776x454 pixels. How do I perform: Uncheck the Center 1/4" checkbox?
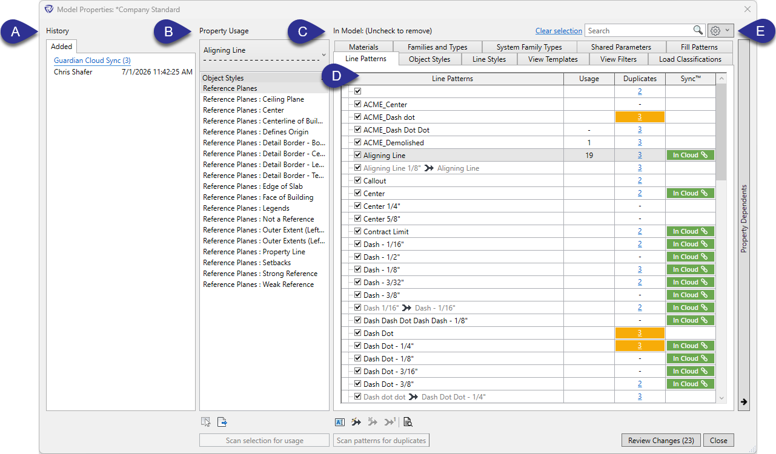357,206
